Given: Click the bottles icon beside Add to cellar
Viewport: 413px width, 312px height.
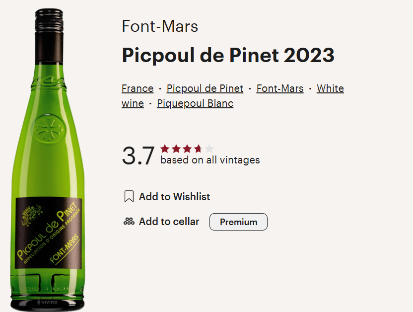Looking at the screenshot, I should (129, 222).
